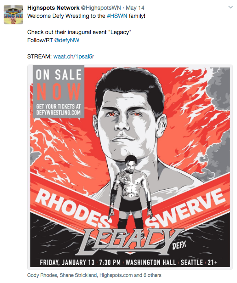This screenshot has height=283, width=237.
Task: Click the ON SALE NOW box on poster
Action: 59,91
